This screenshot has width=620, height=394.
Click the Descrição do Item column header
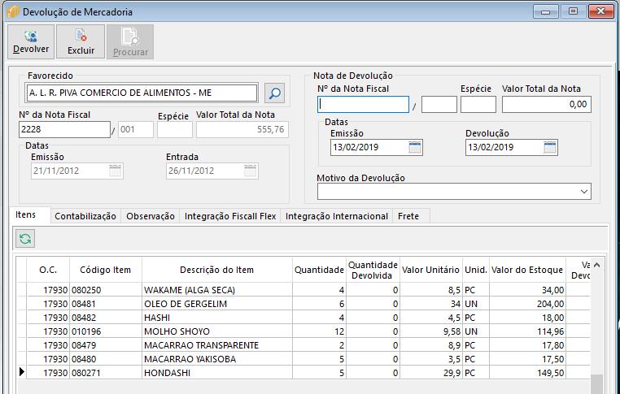[x=216, y=270]
